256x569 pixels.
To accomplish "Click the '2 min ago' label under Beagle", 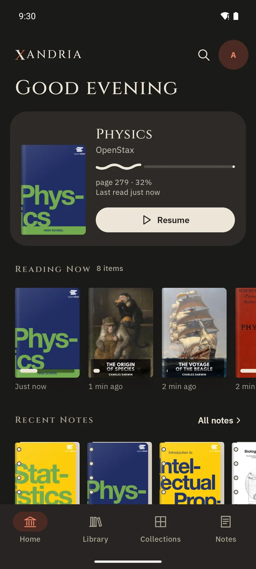I will click(179, 387).
